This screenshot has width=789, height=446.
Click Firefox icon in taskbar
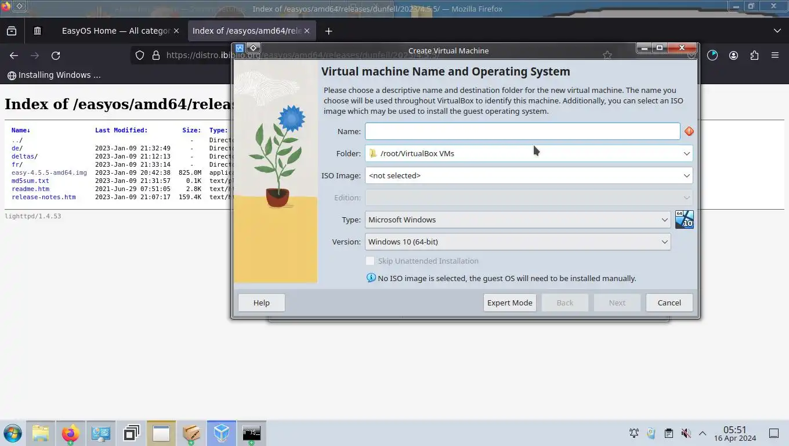[x=70, y=433]
